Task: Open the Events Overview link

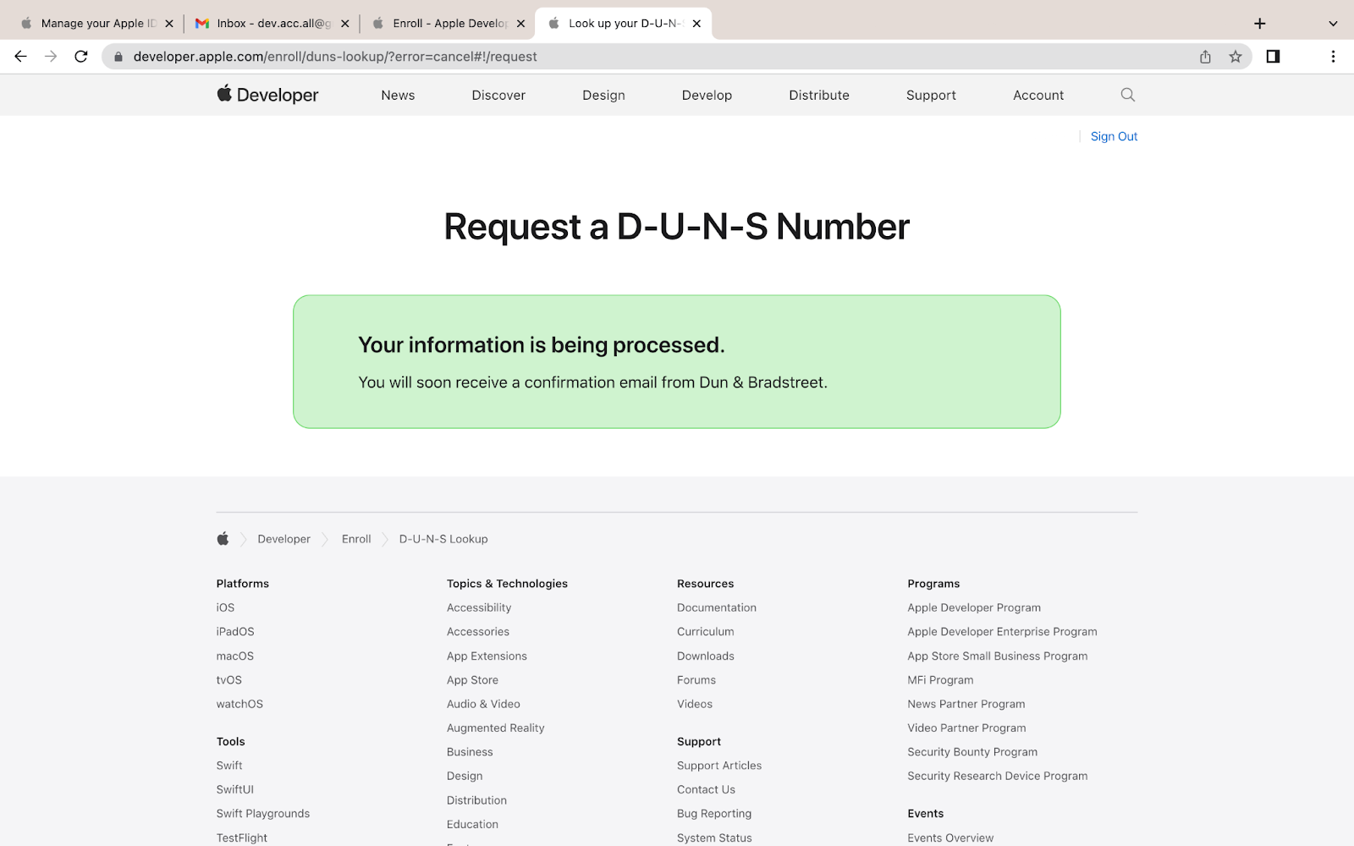Action: pyautogui.click(x=950, y=838)
